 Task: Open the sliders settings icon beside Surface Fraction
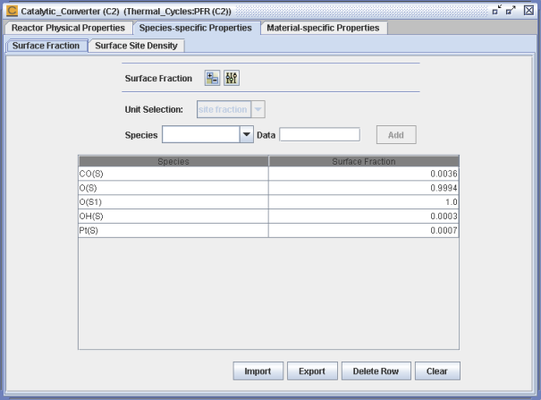[232, 78]
